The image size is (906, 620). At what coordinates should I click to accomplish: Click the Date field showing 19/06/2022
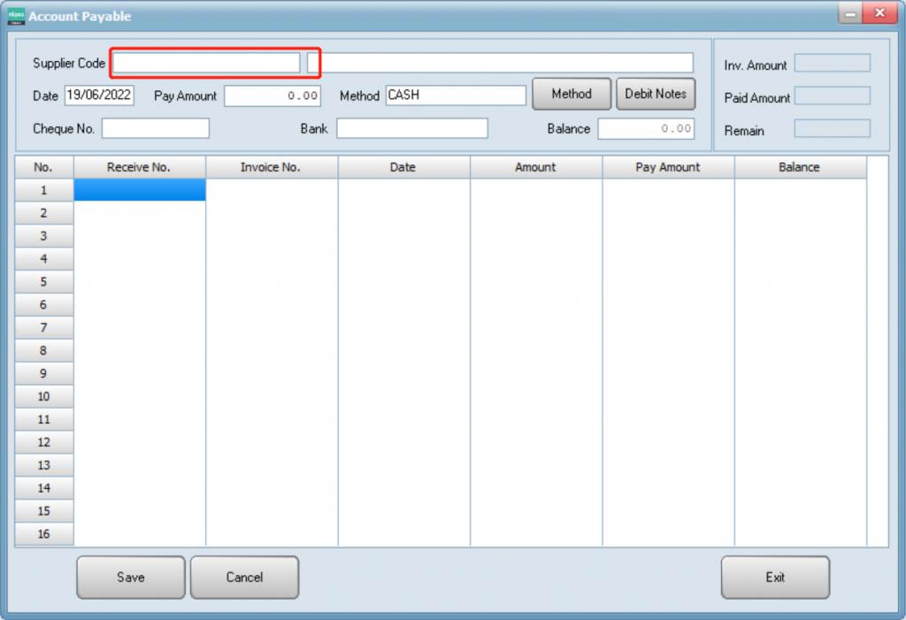coord(99,96)
